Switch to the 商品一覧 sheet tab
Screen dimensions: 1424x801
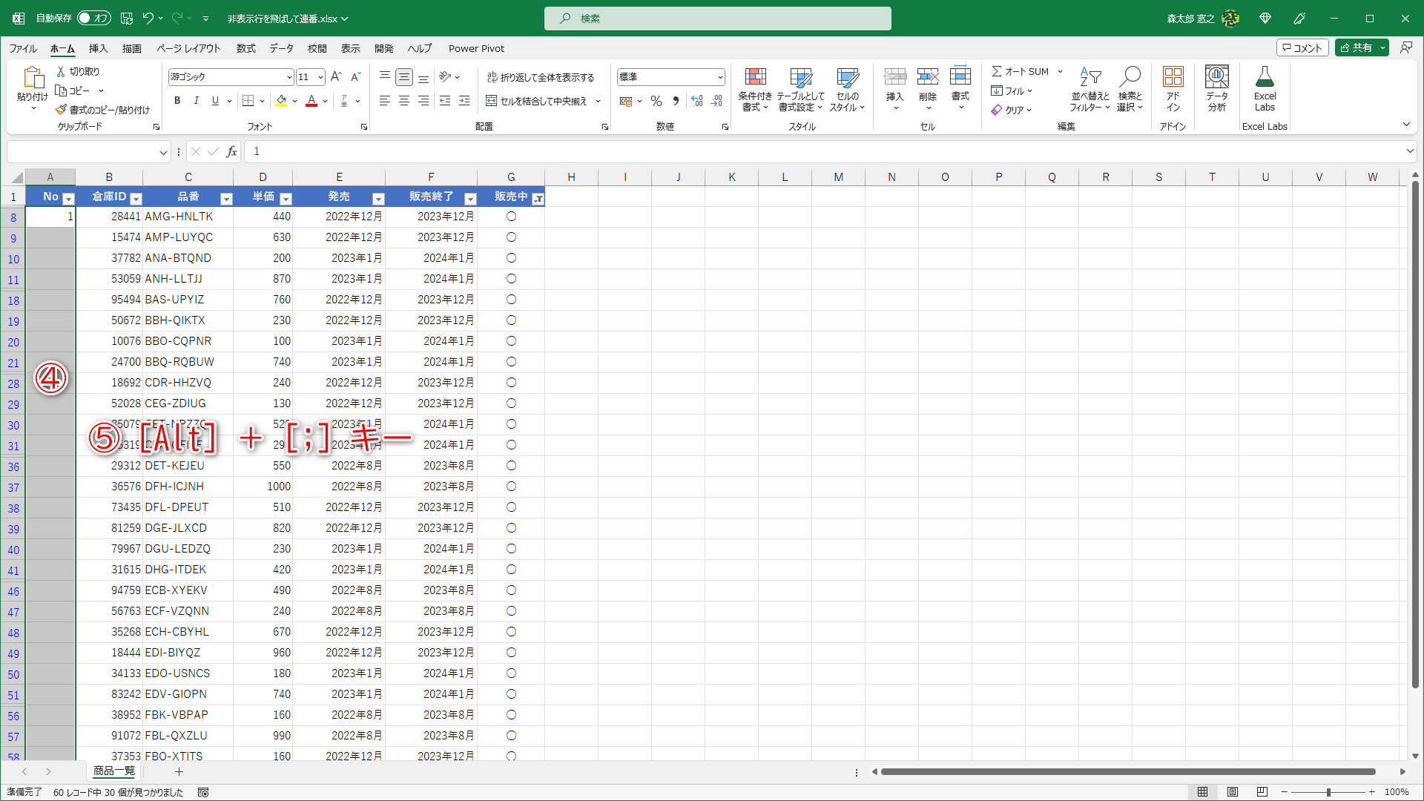click(114, 771)
